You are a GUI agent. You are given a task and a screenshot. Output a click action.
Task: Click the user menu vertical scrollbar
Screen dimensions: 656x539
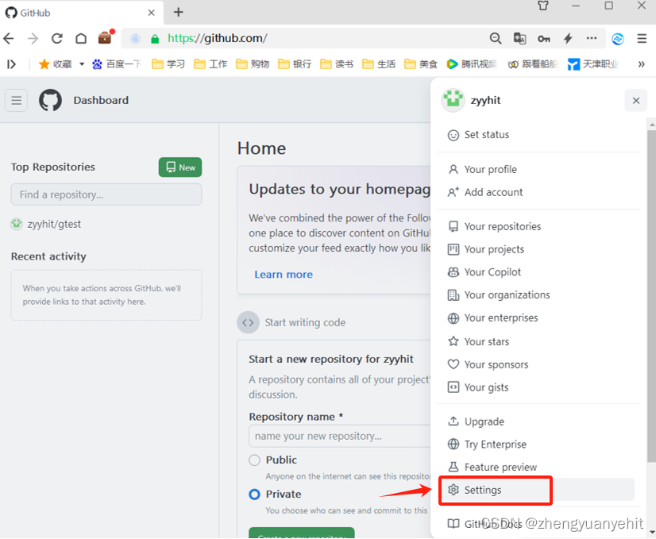point(651,296)
